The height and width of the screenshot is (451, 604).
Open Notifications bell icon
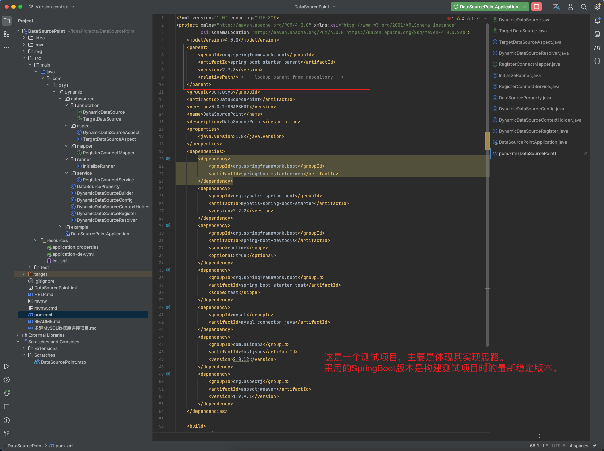point(597,21)
